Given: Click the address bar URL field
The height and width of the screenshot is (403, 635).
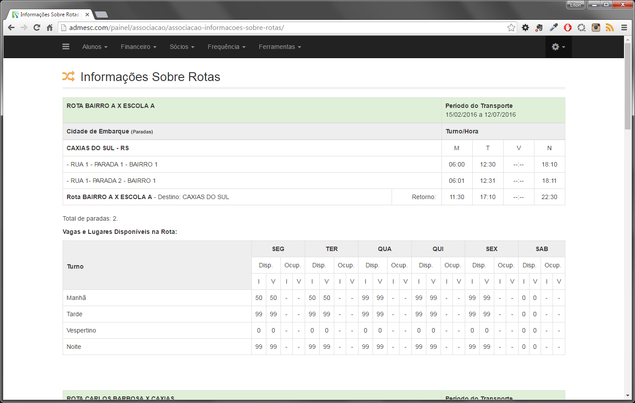Looking at the screenshot, I should 282,28.
